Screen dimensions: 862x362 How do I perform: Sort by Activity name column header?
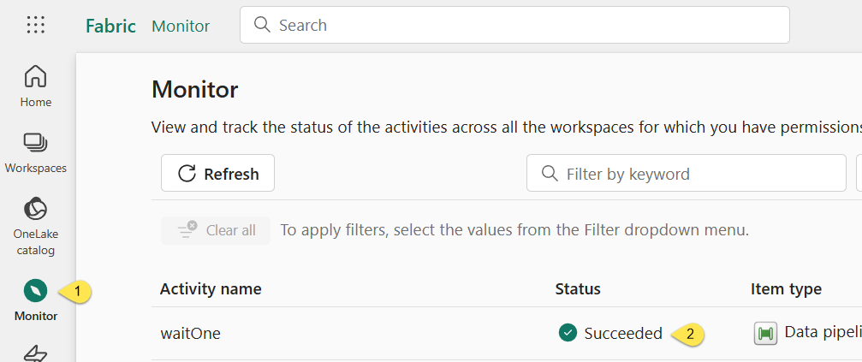coord(211,289)
